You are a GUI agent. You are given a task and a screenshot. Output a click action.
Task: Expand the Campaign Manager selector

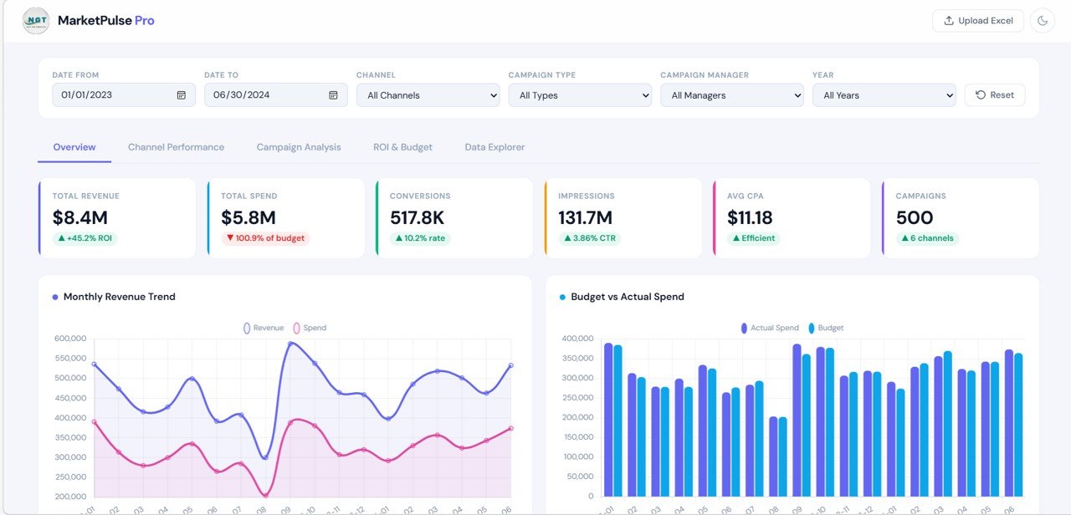pos(731,94)
